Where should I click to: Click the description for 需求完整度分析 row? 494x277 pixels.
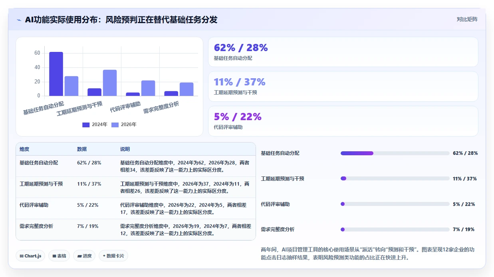tap(186, 230)
